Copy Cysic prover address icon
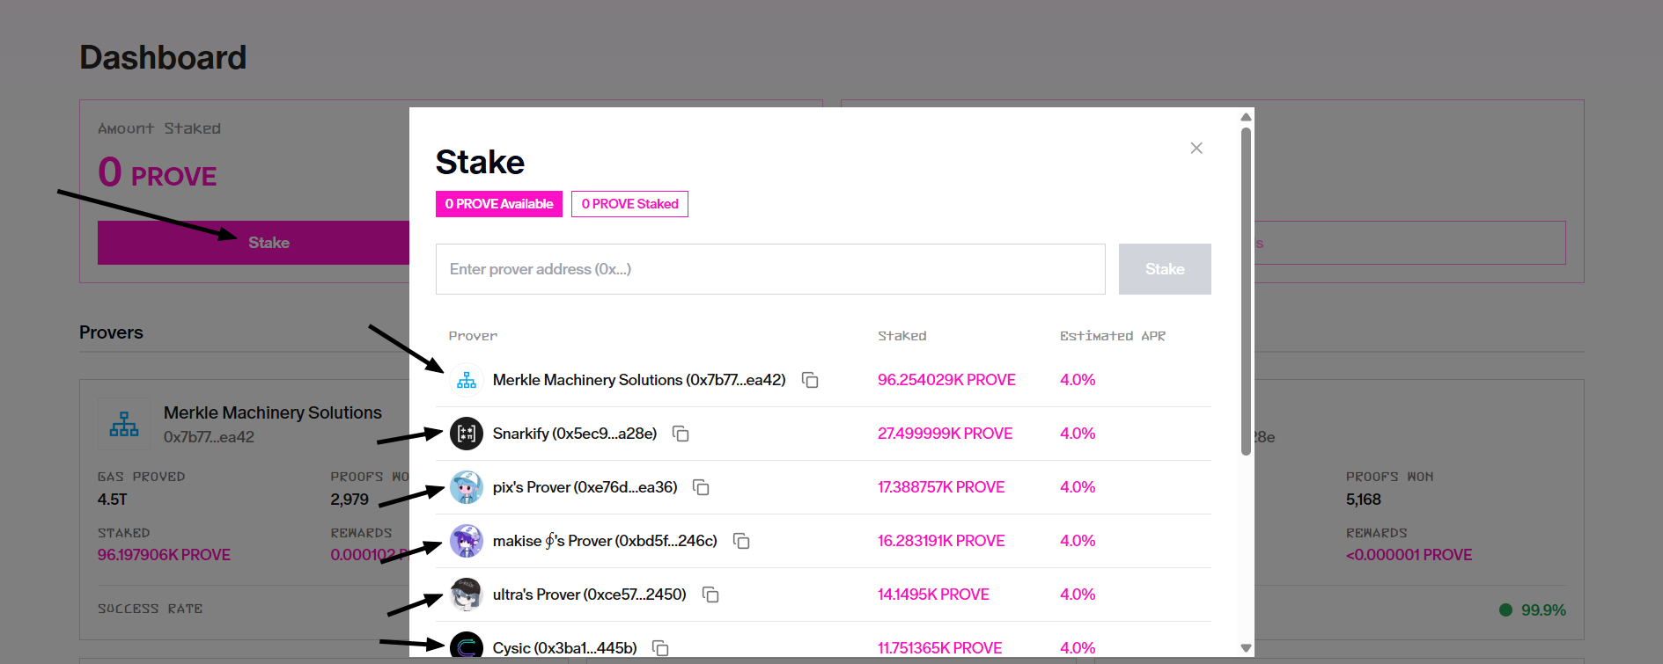The image size is (1663, 664). pyautogui.click(x=660, y=648)
